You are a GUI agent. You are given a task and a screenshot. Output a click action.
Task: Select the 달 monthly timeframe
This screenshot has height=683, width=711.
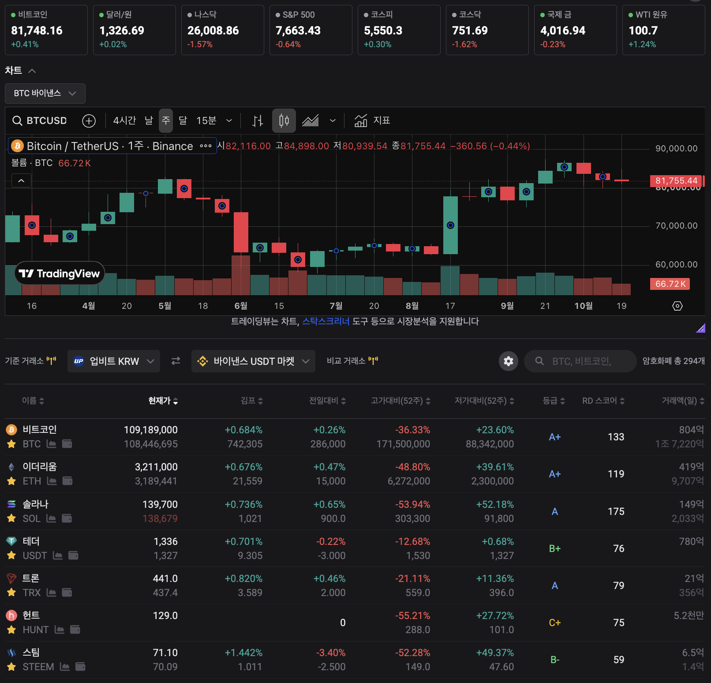[183, 120]
